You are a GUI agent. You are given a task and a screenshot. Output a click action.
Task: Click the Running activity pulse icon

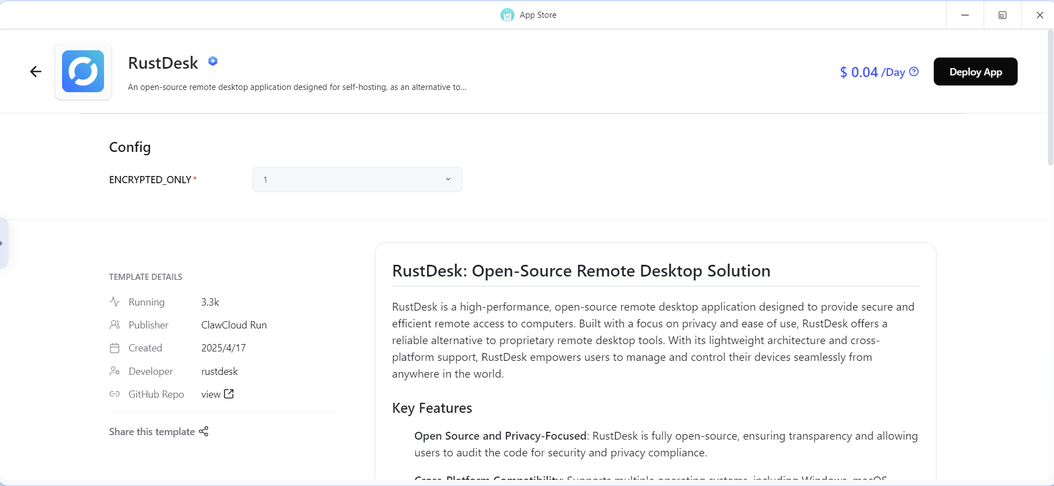(x=115, y=302)
